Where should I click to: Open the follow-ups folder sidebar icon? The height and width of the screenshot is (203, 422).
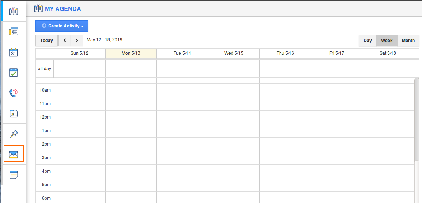coord(14,114)
